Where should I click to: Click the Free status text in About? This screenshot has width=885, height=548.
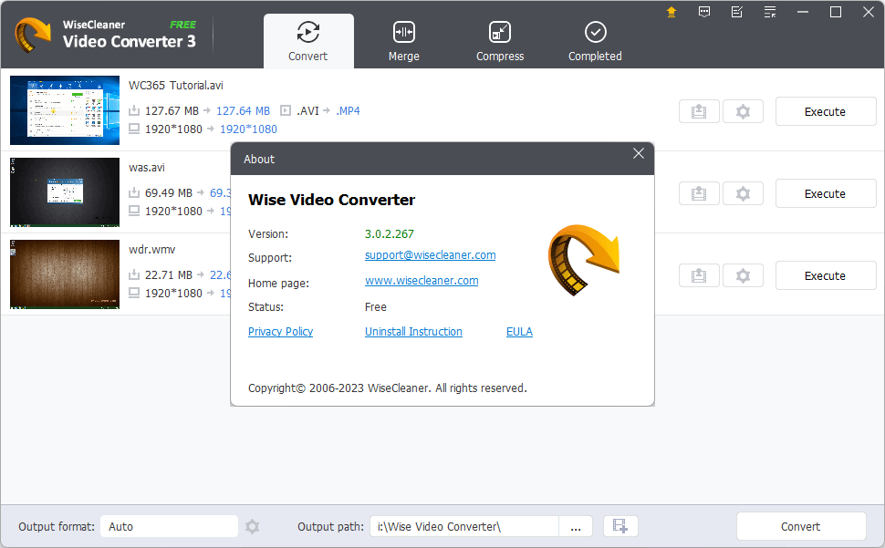[x=376, y=306]
